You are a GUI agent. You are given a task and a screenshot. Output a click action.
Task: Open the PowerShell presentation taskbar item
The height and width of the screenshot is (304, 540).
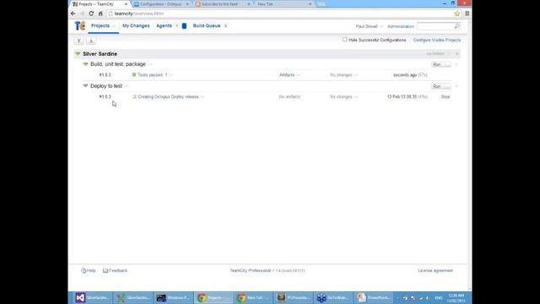pos(294,297)
